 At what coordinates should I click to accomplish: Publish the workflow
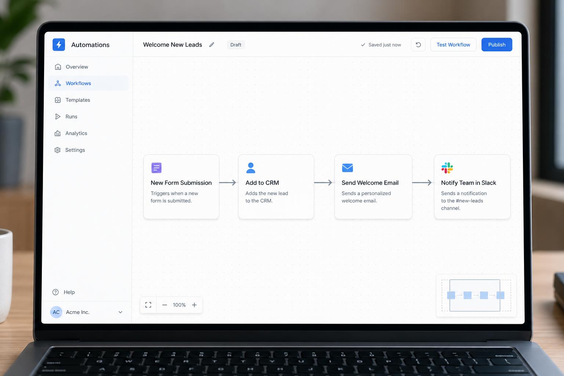point(497,45)
